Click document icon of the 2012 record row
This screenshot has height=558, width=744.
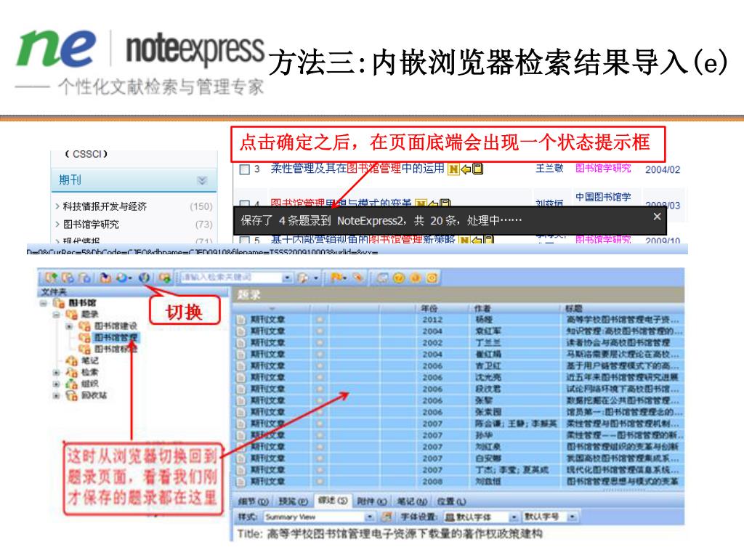241,320
